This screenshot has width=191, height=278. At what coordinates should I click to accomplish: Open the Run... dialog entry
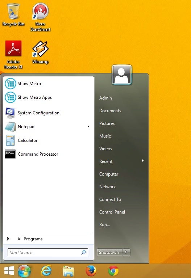coord(104,225)
